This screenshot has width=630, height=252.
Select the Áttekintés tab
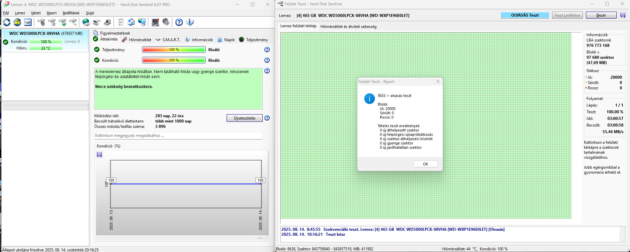pos(105,39)
